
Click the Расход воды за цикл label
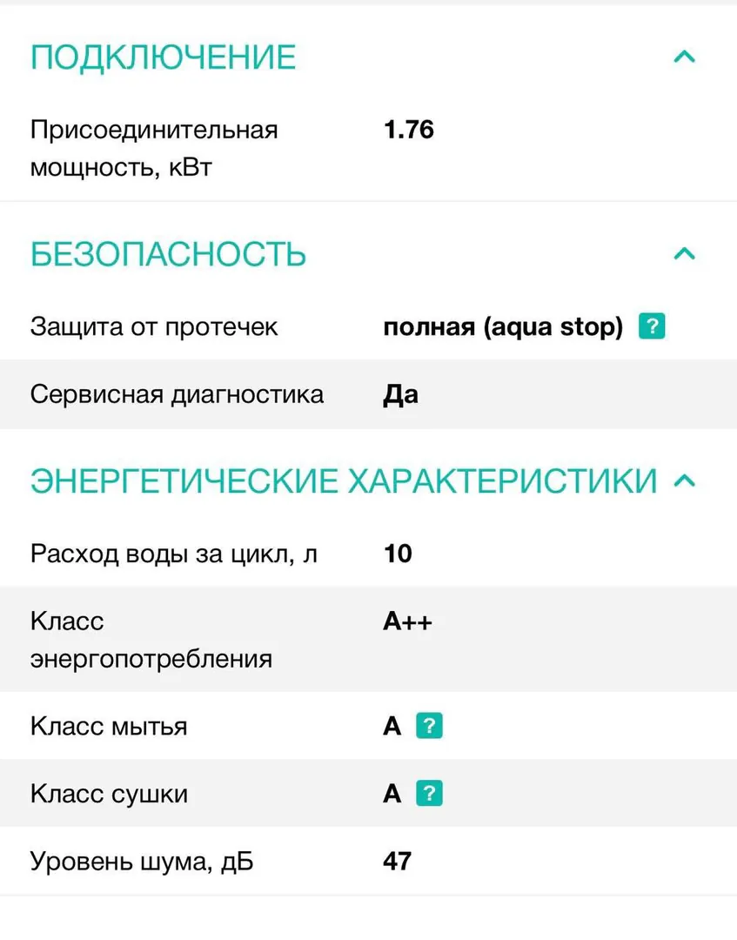click(x=174, y=554)
